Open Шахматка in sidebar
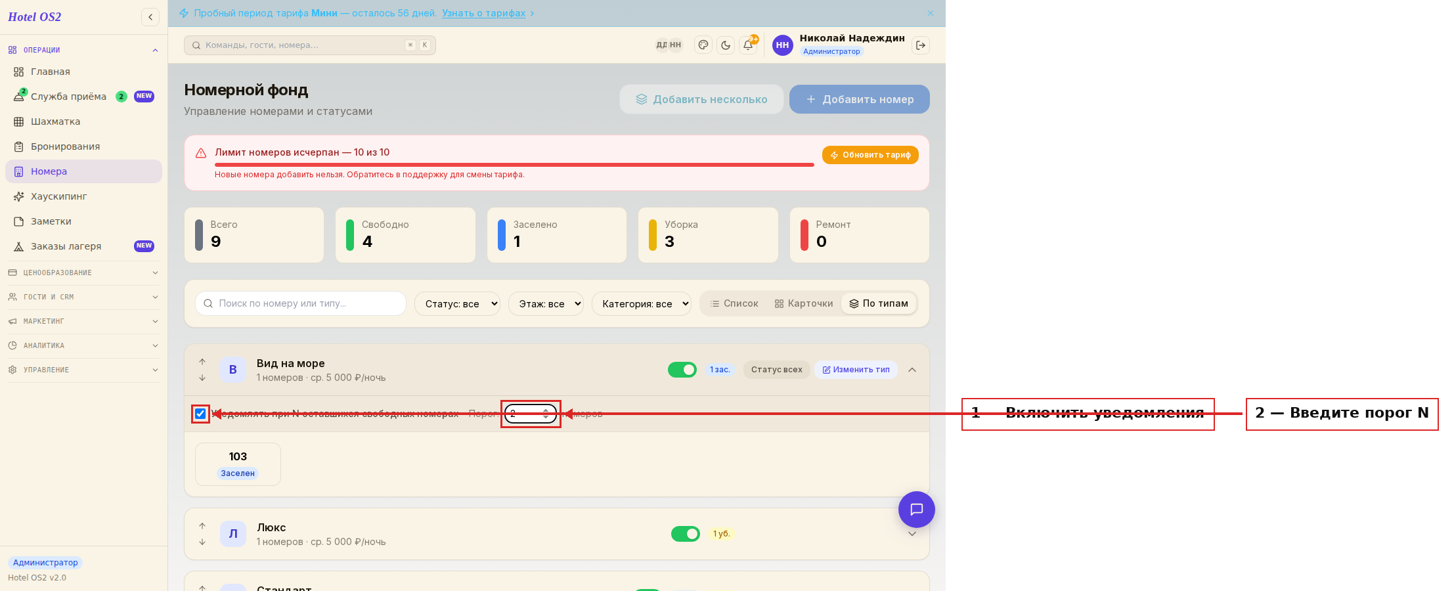1454x591 pixels. click(83, 121)
